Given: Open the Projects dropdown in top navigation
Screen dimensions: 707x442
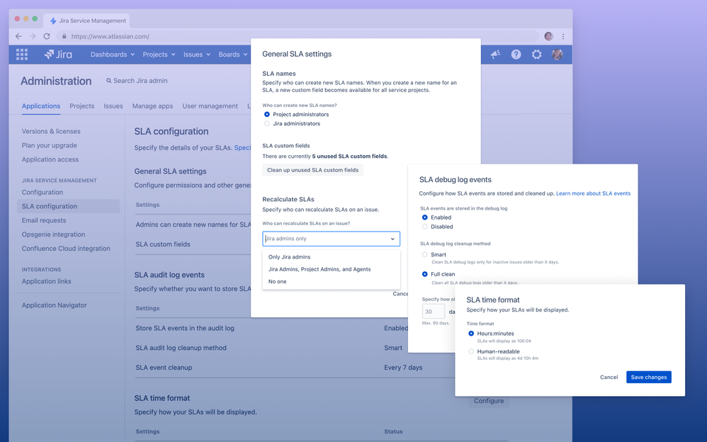Looking at the screenshot, I should coord(159,55).
